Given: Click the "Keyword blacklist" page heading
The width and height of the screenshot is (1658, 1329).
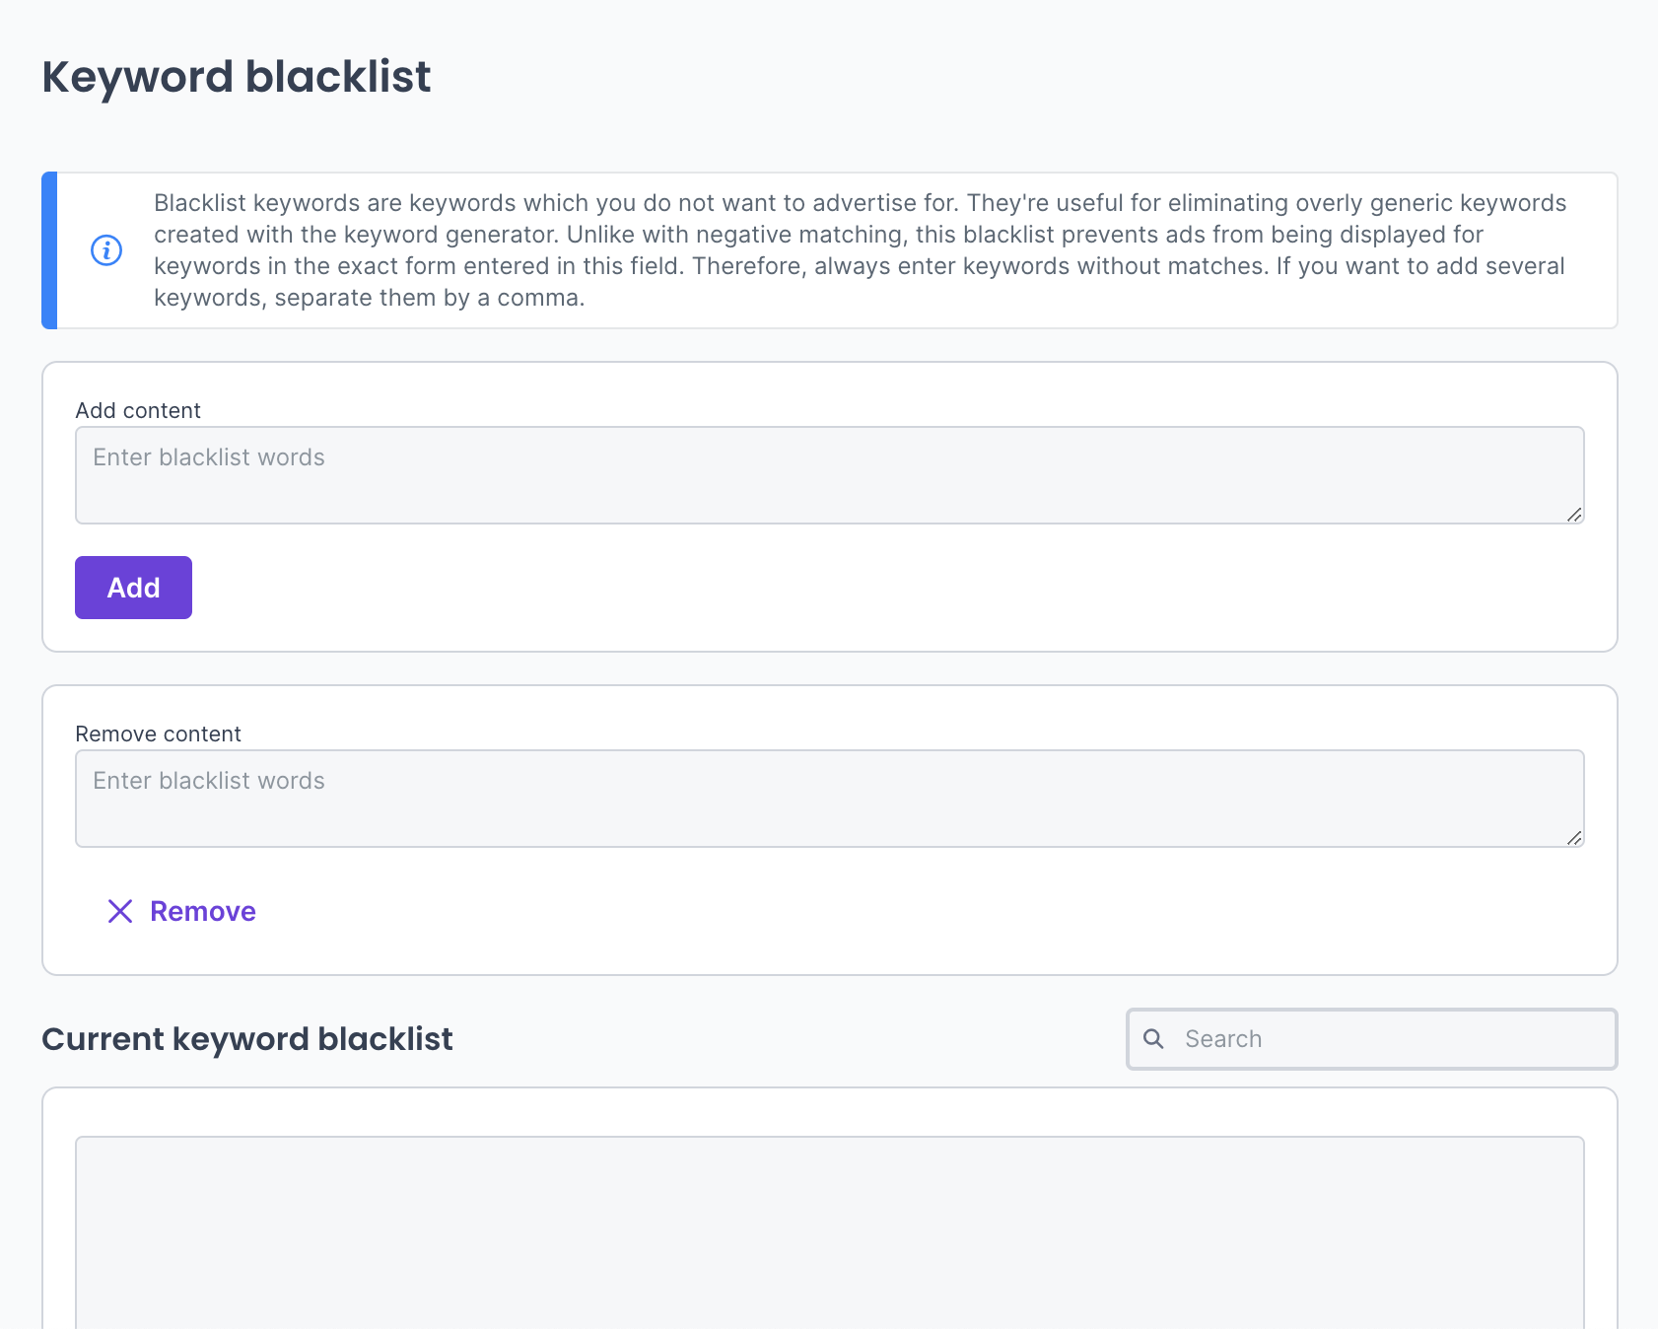Looking at the screenshot, I should tap(237, 77).
